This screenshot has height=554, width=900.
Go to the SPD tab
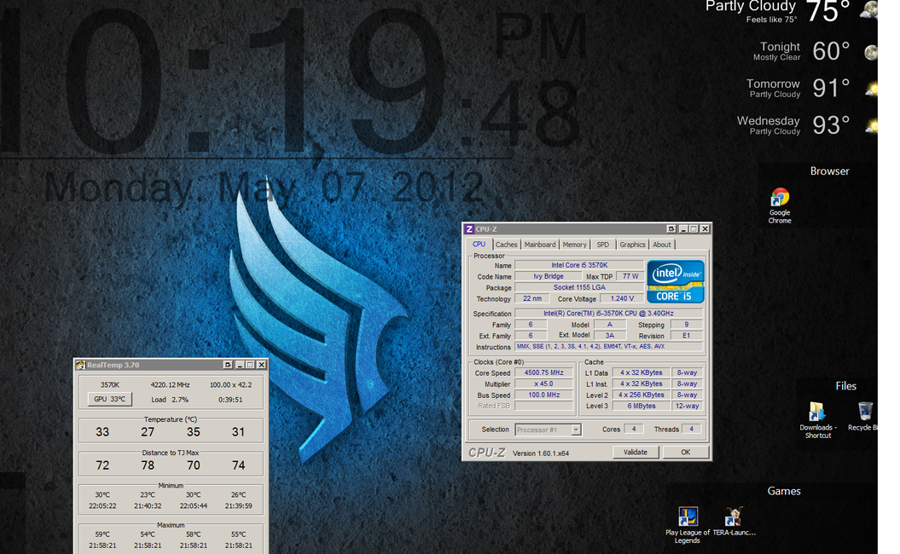[x=603, y=245]
